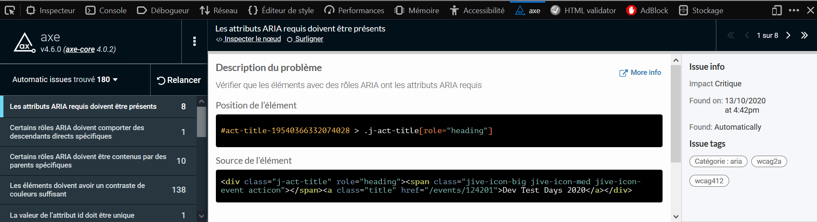Jump to last issue double arrow
Screen dimensions: 817x222
(x=804, y=35)
